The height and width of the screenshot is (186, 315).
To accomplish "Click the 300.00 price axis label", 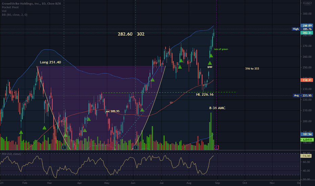I will pyautogui.click(x=307, y=14).
